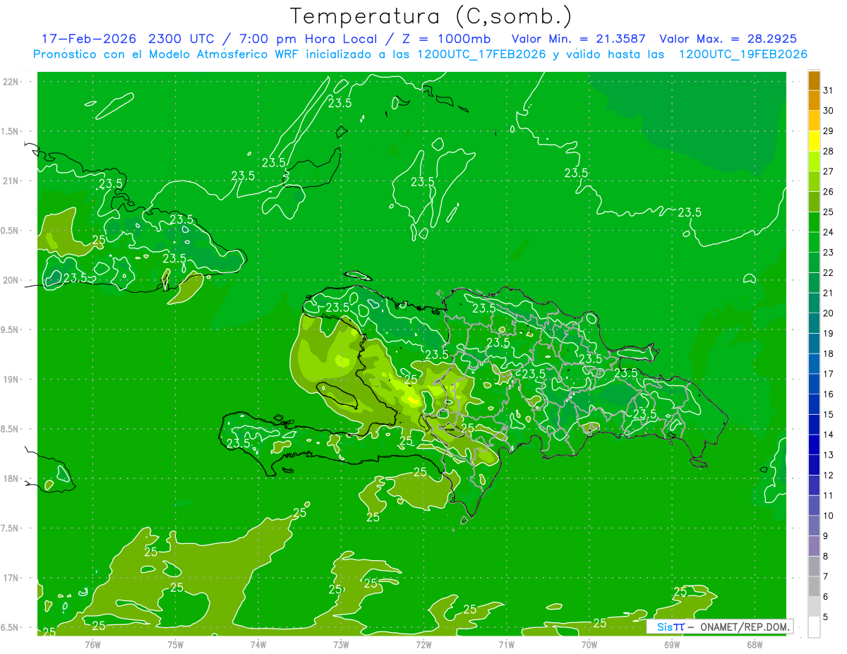The image size is (847, 654).
Task: Click the 18 label on the color scale
Action: click(829, 353)
